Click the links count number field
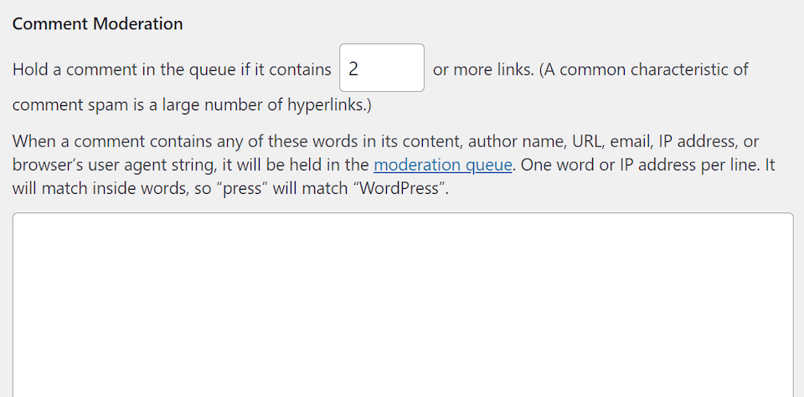This screenshot has height=397, width=804. coord(381,69)
